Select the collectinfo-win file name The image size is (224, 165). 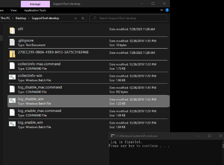(30, 76)
